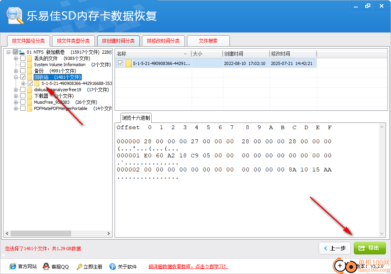Click tree scrollbar right arrow
Viewport: 391px width, 274px height.
(x=108, y=234)
